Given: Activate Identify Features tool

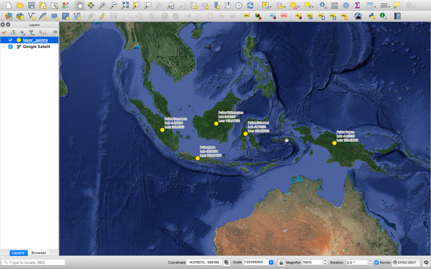Looking at the screenshot, I should (323, 5).
